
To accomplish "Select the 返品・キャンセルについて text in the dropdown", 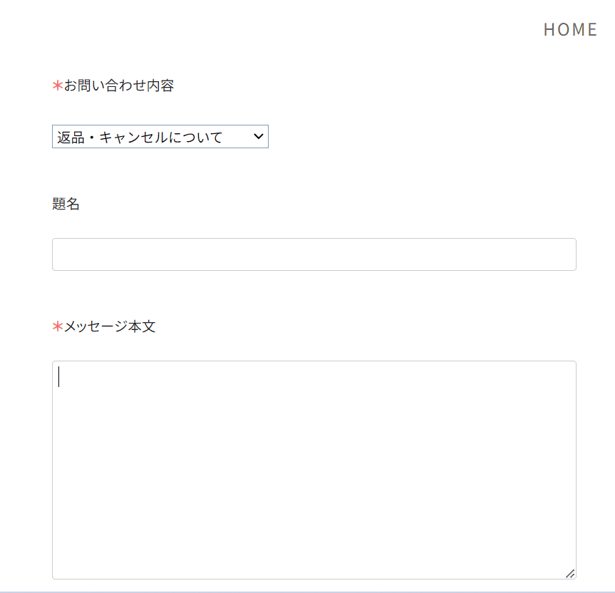I will pyautogui.click(x=140, y=138).
